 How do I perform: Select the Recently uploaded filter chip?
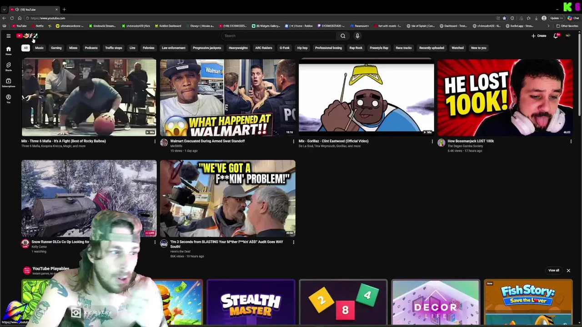tap(431, 48)
